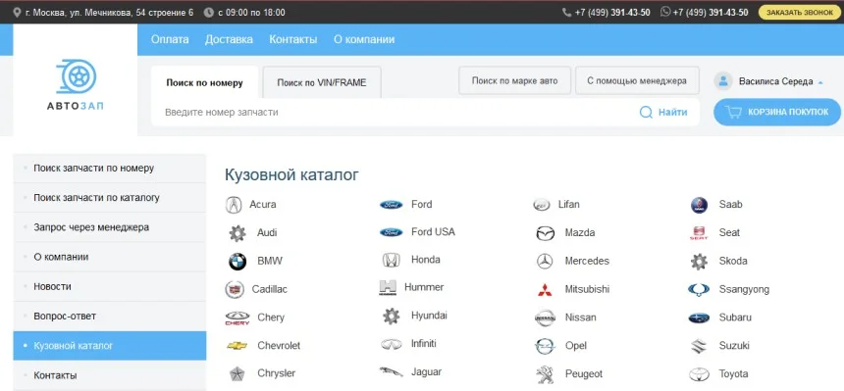Click the Cadillac crest logo icon
844x391 pixels.
pyautogui.click(x=235, y=289)
